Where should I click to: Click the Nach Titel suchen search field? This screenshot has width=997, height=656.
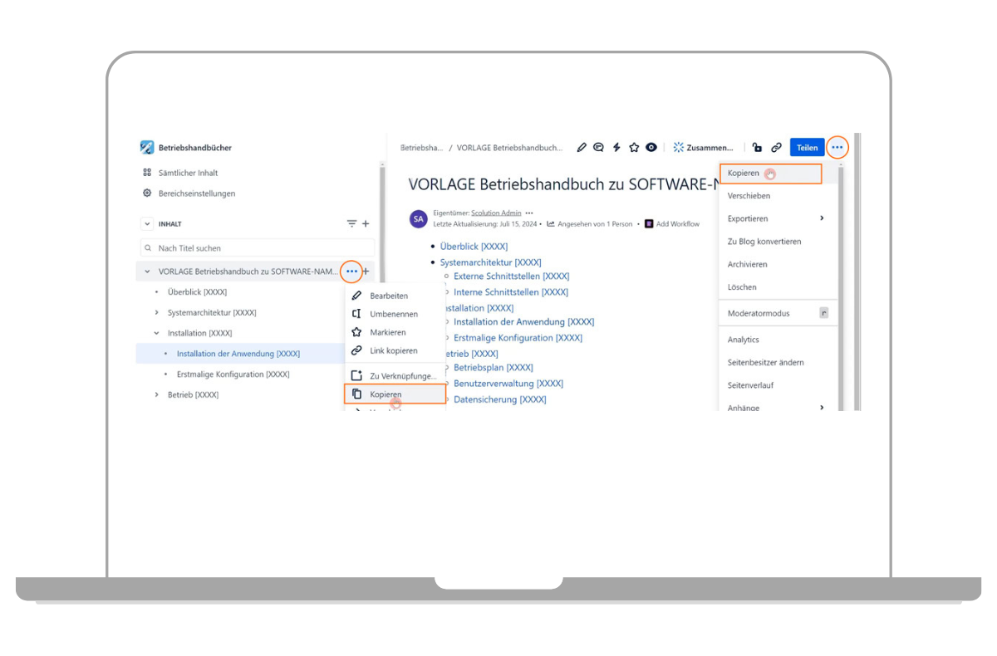point(258,248)
